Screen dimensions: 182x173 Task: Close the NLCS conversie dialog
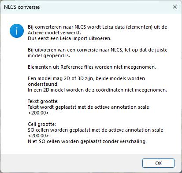tap(175, 7)
